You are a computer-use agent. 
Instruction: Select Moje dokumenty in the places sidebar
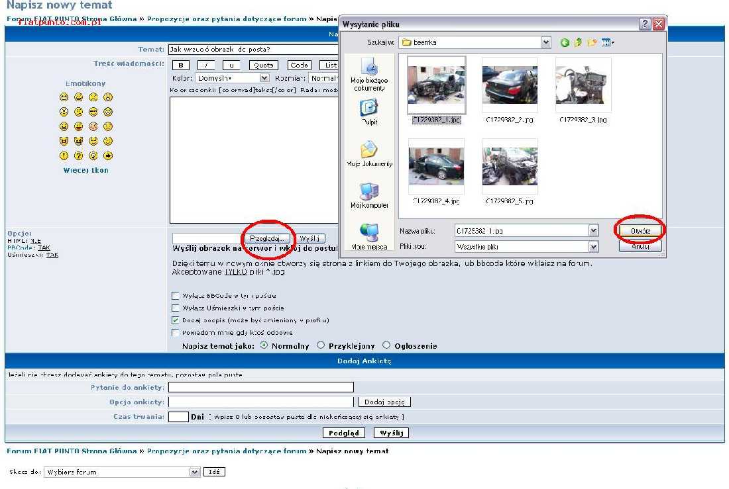[369, 154]
